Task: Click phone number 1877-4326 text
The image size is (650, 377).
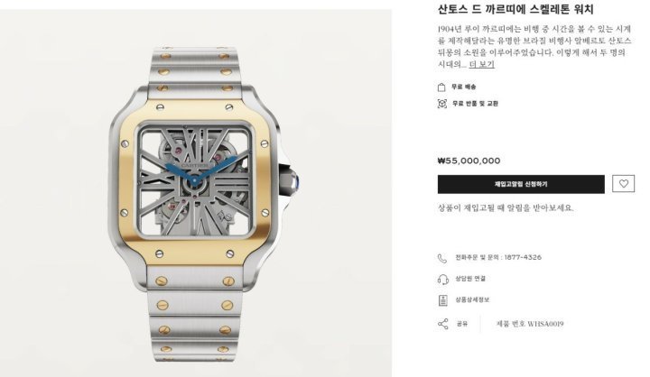Action: point(523,257)
